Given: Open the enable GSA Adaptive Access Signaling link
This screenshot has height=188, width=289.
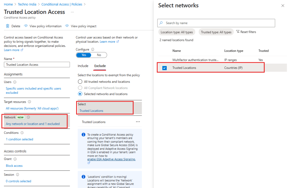Looking at the screenshot, I should (x=111, y=159).
